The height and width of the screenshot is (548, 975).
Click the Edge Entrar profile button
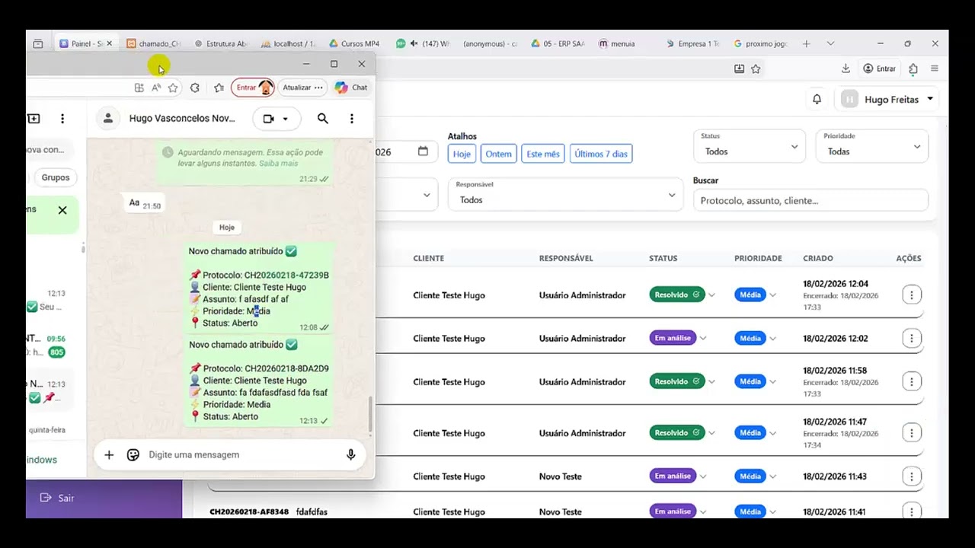tap(252, 88)
